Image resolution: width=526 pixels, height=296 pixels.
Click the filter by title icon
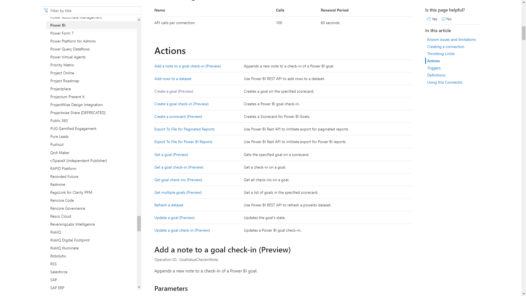tap(46, 10)
